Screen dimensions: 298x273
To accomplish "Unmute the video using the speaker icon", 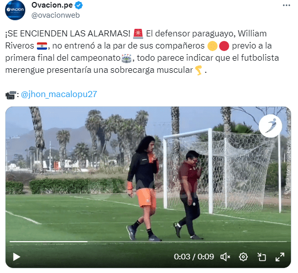I will click(x=225, y=257).
